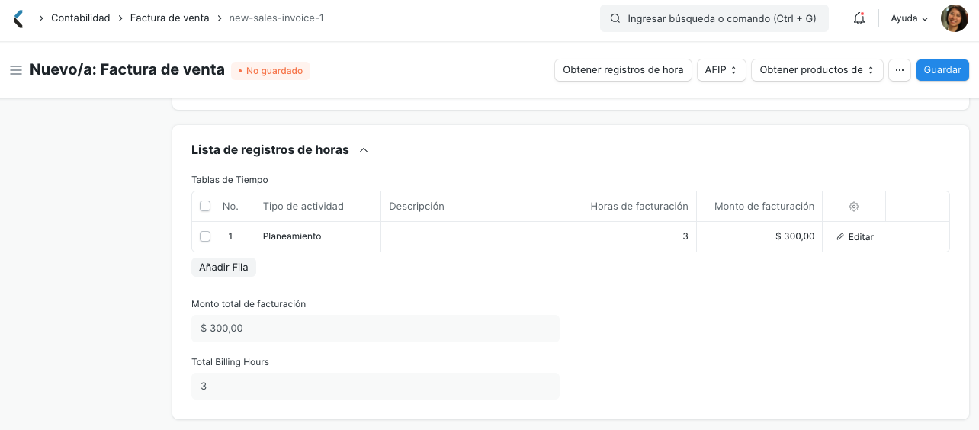Click new-sales-invoice-1 breadcrumb
The width and height of the screenshot is (979, 430).
click(x=277, y=18)
